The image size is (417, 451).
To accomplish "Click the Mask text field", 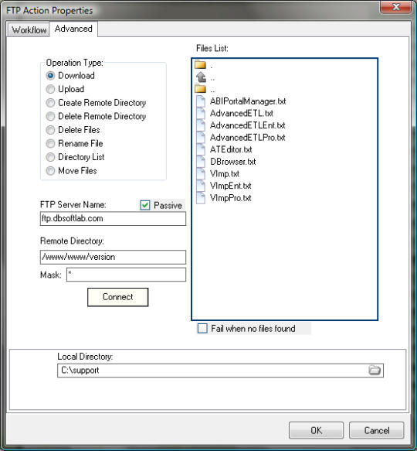I will [126, 275].
